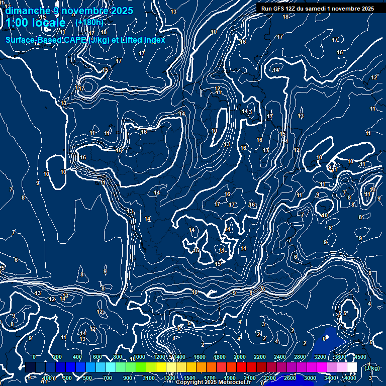Click the '(+180h)' forecast offset text

click(89, 23)
